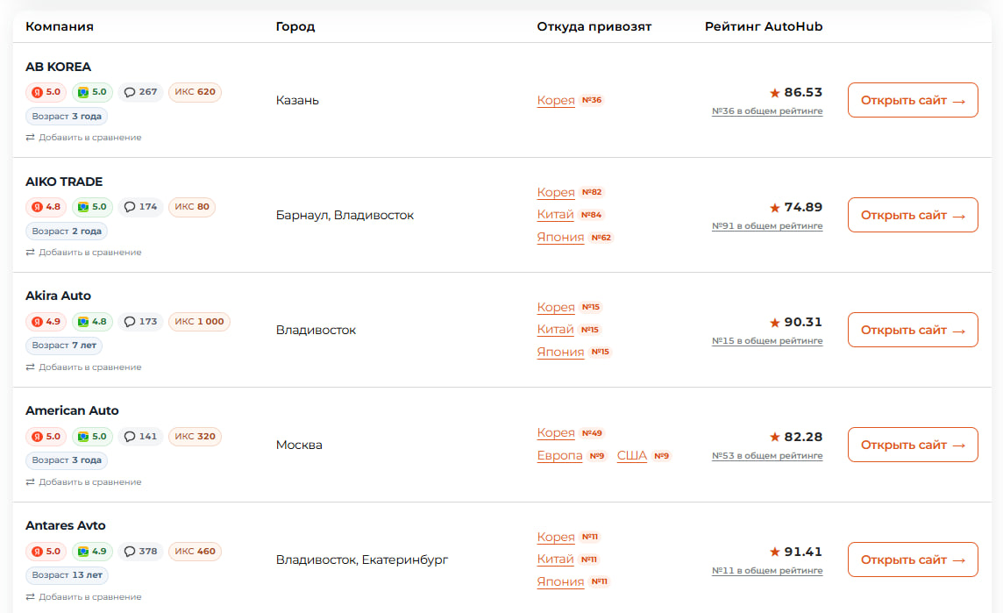The height and width of the screenshot is (613, 1003).
Task: Open Akira Auto website button
Action: (913, 330)
